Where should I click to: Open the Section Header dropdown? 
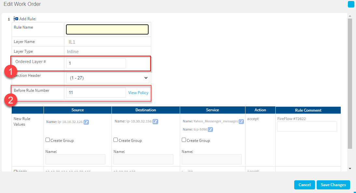[107, 78]
